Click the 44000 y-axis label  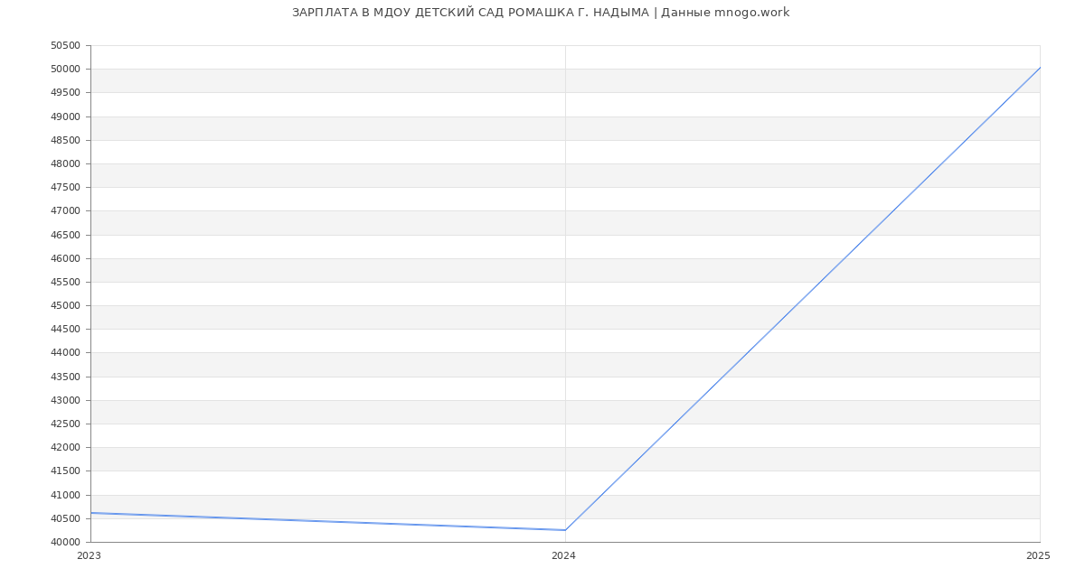coord(65,353)
